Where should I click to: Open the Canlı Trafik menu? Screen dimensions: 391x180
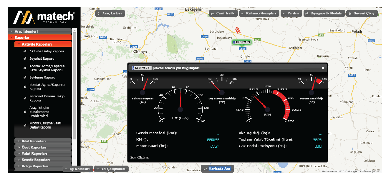click(223, 14)
